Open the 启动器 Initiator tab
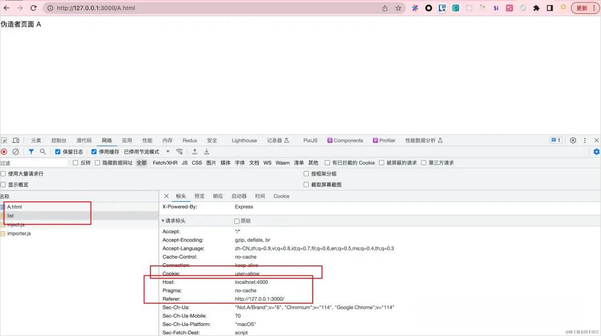 239,196
